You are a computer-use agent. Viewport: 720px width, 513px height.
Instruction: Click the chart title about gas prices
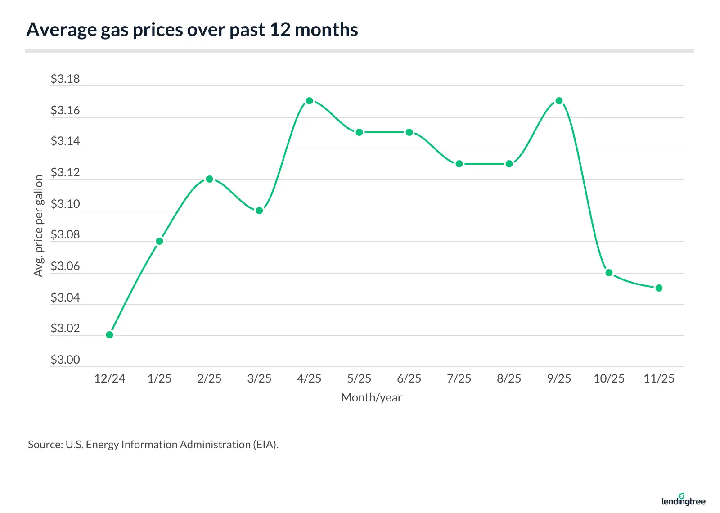pyautogui.click(x=192, y=30)
